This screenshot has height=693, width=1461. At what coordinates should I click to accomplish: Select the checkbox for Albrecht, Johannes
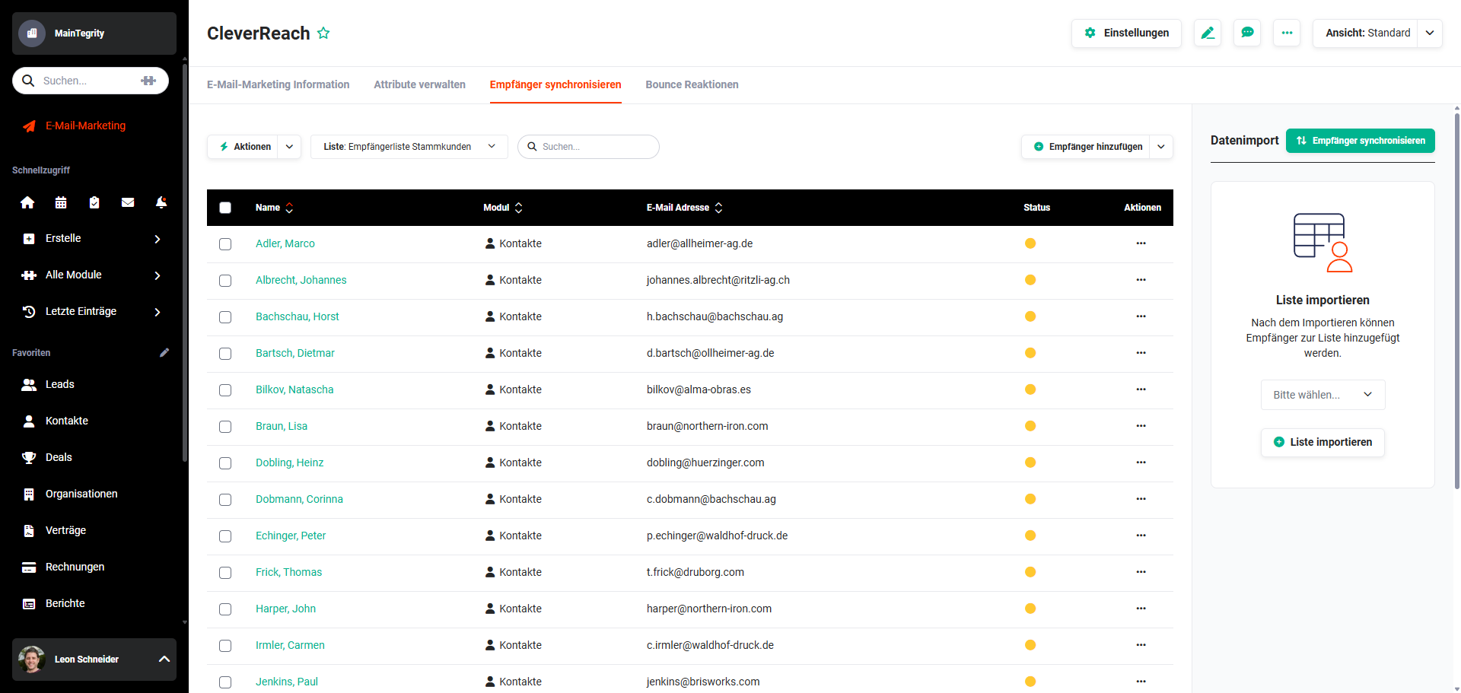pyautogui.click(x=225, y=281)
